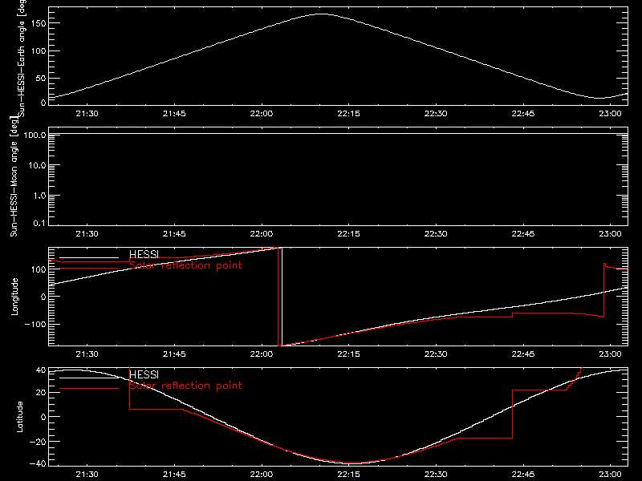Click 22:30 time label under Moon angle plot

click(x=436, y=234)
